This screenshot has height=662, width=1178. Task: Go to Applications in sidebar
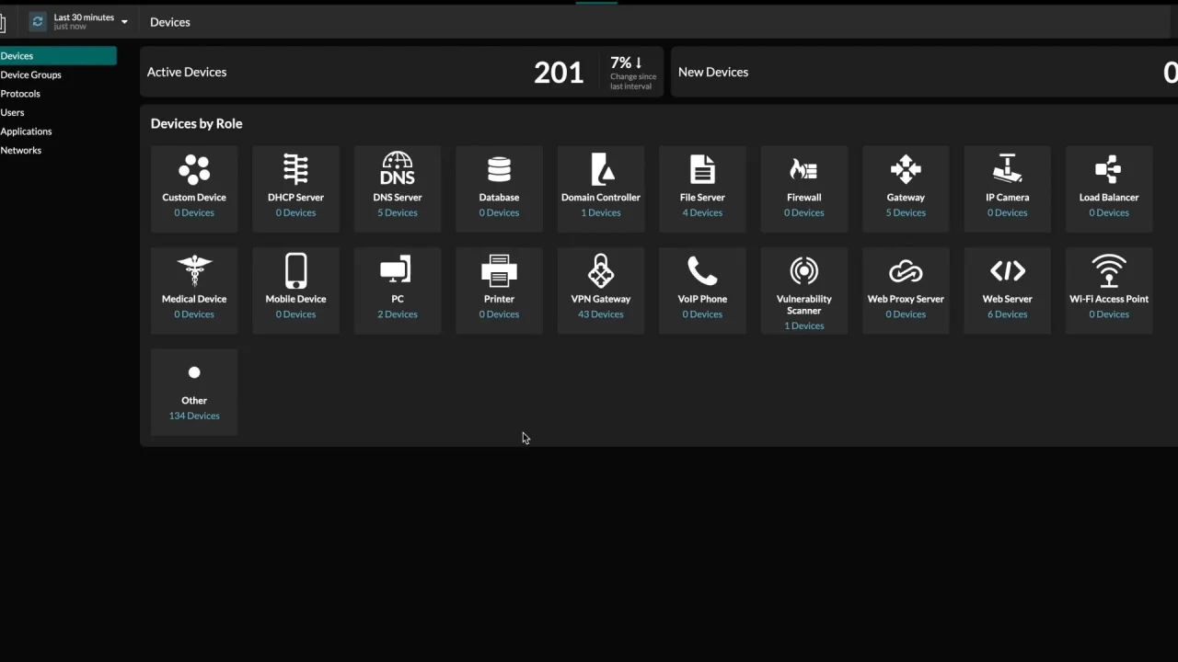(x=27, y=131)
